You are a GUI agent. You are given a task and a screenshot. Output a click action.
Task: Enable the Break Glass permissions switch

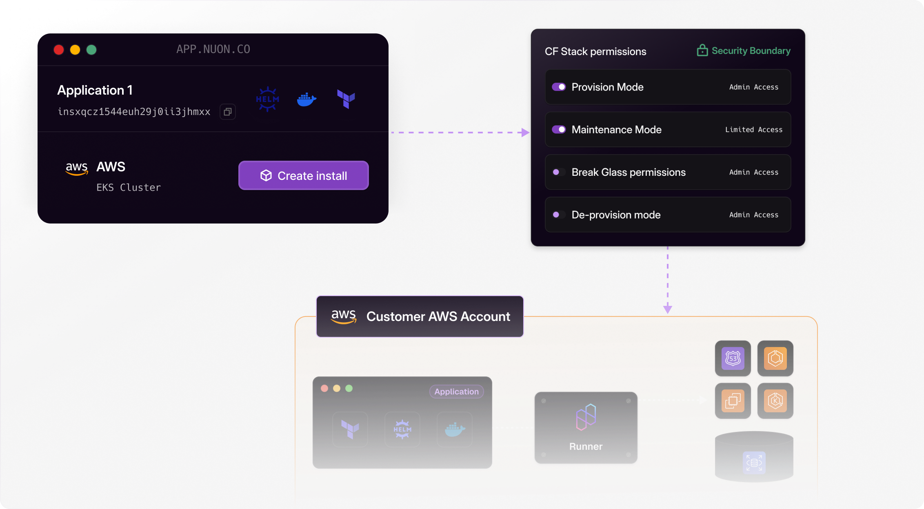coord(559,172)
